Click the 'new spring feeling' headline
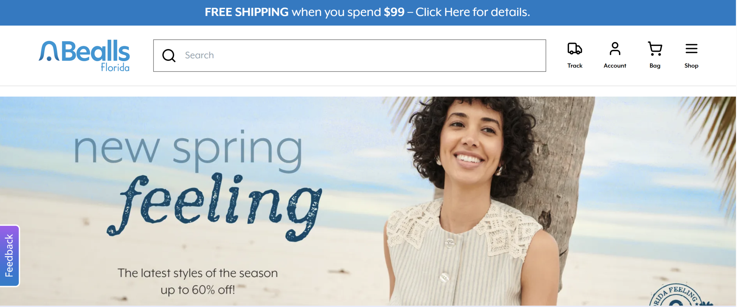This screenshot has height=307, width=737. point(197,184)
